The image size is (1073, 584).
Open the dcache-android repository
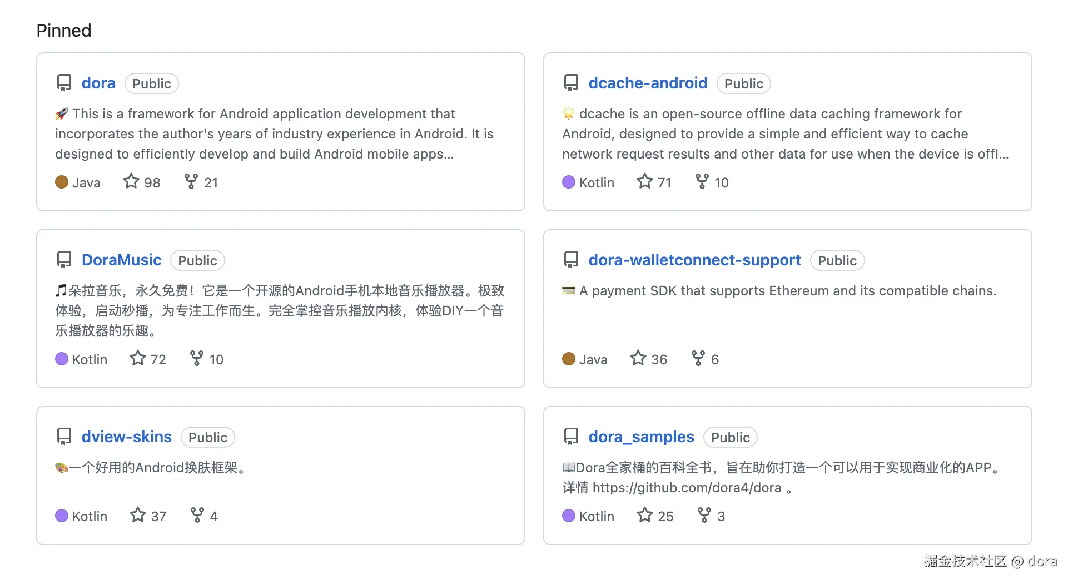tap(648, 83)
